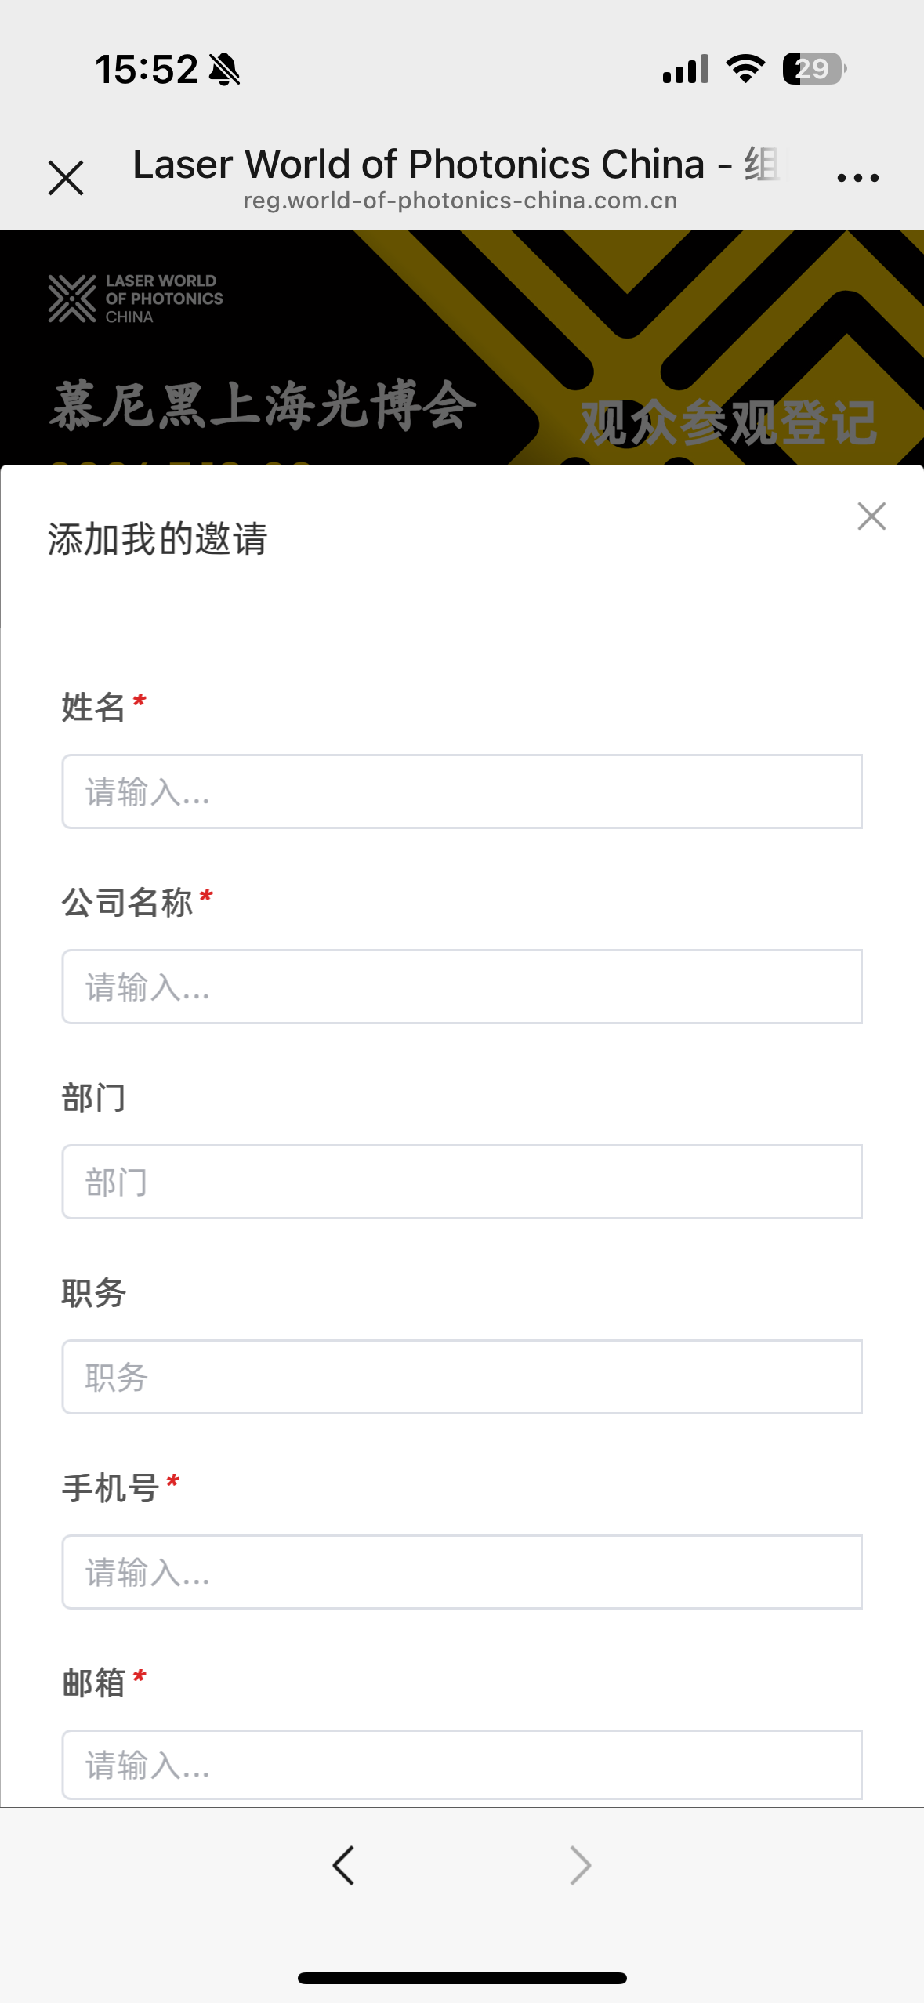Viewport: 924px width, 2003px height.
Task: Click into the 职务 text box
Action: point(462,1377)
